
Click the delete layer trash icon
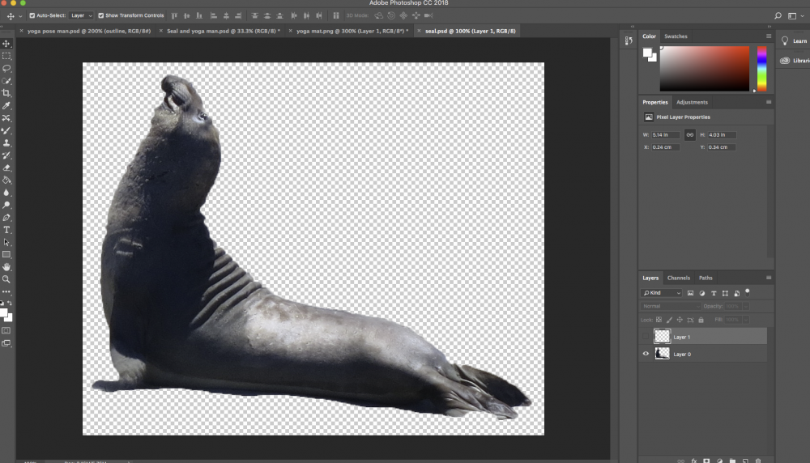(x=757, y=460)
